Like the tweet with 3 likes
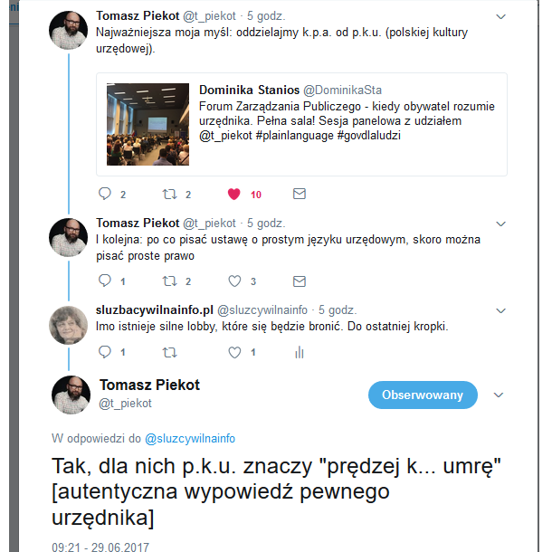 point(234,281)
